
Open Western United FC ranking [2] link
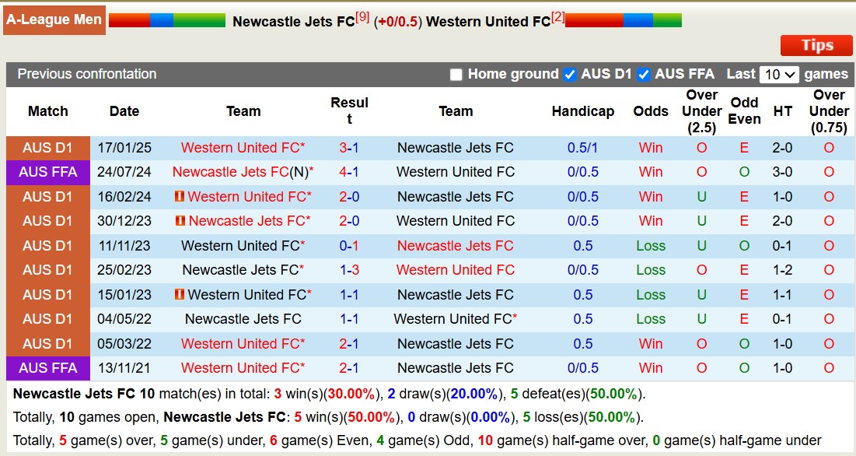(x=557, y=16)
